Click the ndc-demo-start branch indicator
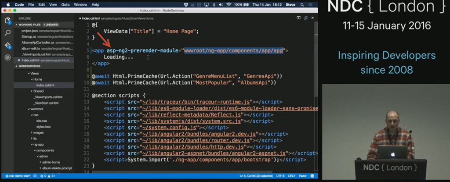This screenshot has width=450, height=182. [x=18, y=176]
